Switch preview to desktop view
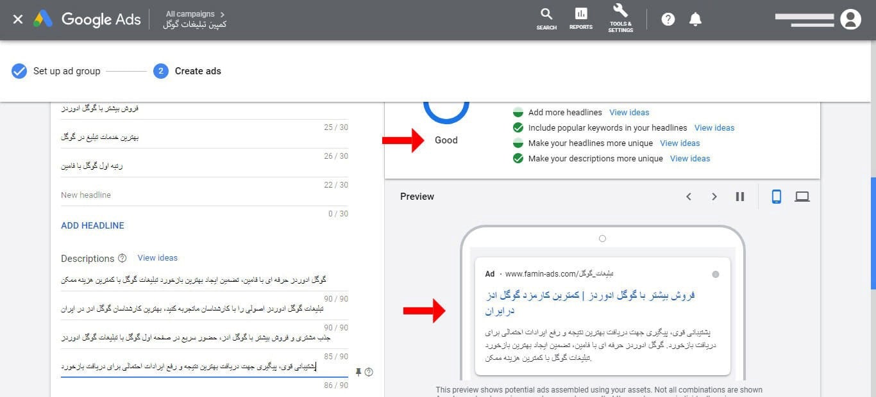The image size is (876, 397). (x=802, y=197)
